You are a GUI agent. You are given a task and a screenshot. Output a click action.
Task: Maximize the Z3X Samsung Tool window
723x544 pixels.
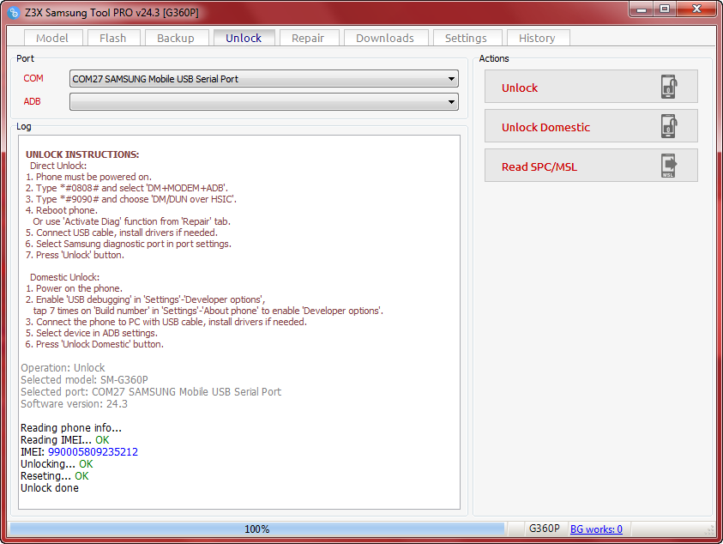665,9
